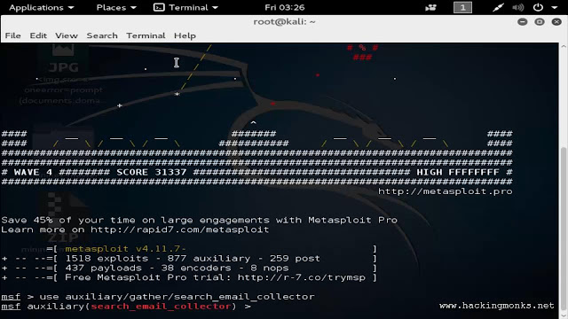Open the Terminal app menu in top bar
568x319 pixels.
(185, 8)
